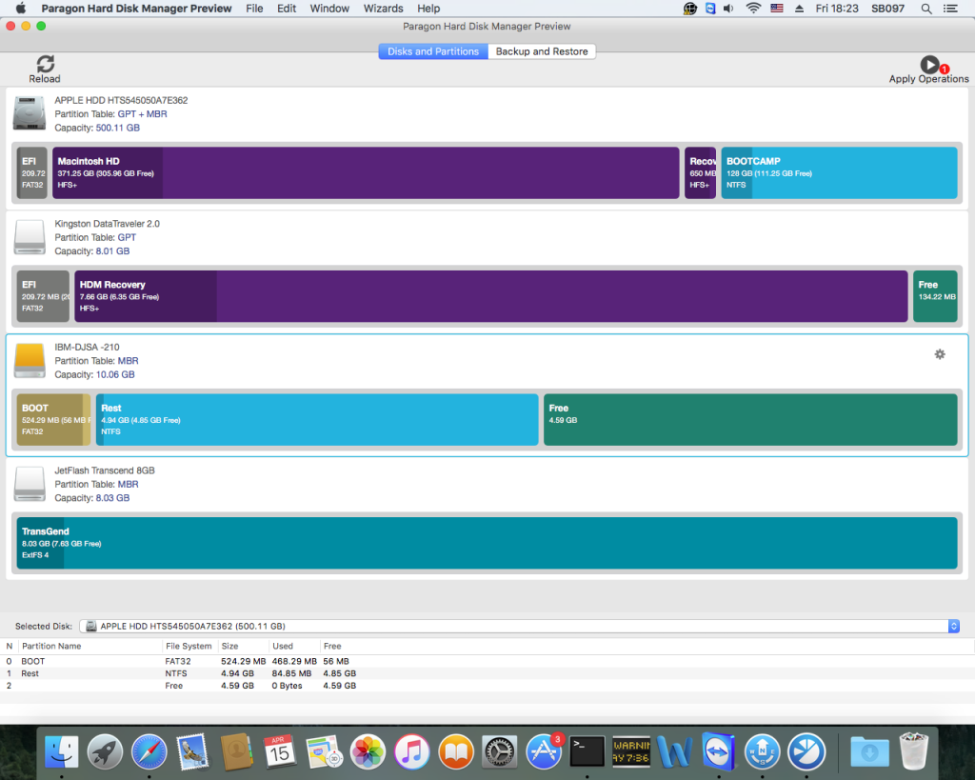Select TransGend ExtFS 4 partition block
This screenshot has height=780, width=975.
click(x=487, y=543)
